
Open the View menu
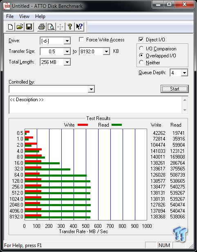[x=24, y=16]
